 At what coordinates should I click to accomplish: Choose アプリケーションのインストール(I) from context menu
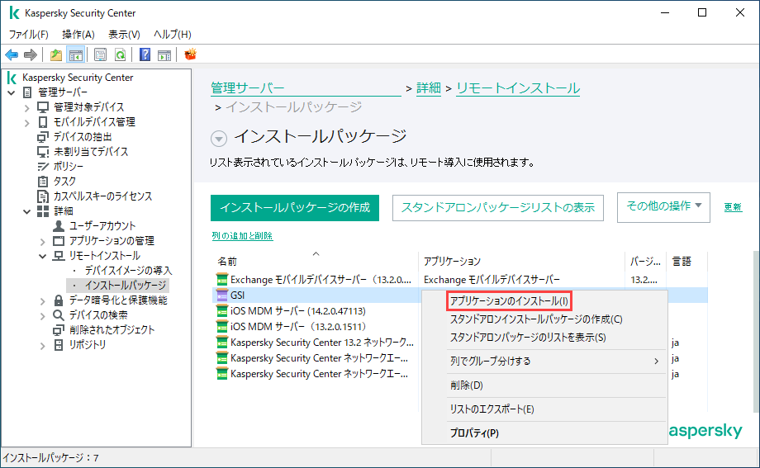[x=509, y=300]
